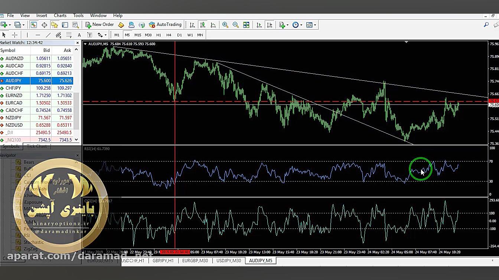Switch chart to line chart
This screenshot has width=499, height=280.
[x=213, y=25]
